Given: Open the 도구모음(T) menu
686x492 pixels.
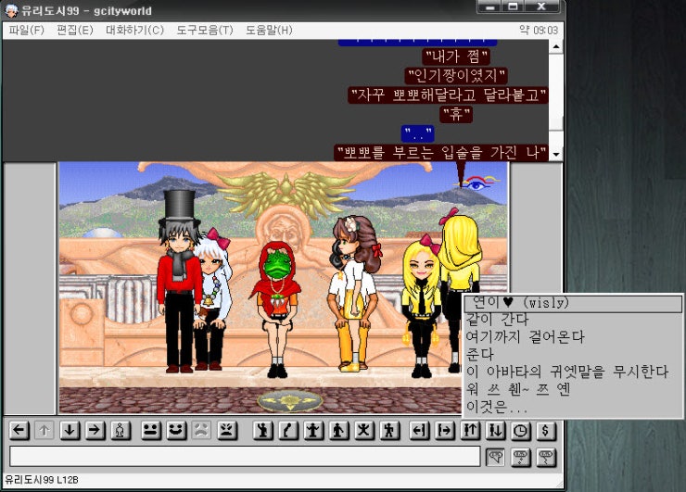Looking at the screenshot, I should click(x=205, y=30).
